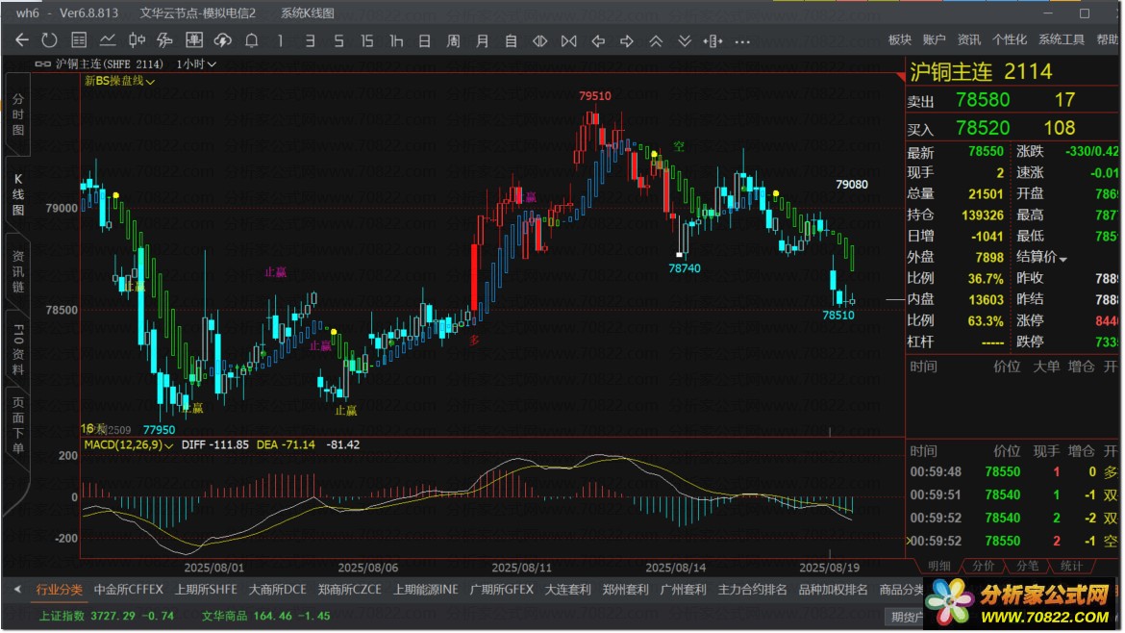Switch to the 资讯链 side tab
Screen dimensions: 1125x633
(18, 271)
